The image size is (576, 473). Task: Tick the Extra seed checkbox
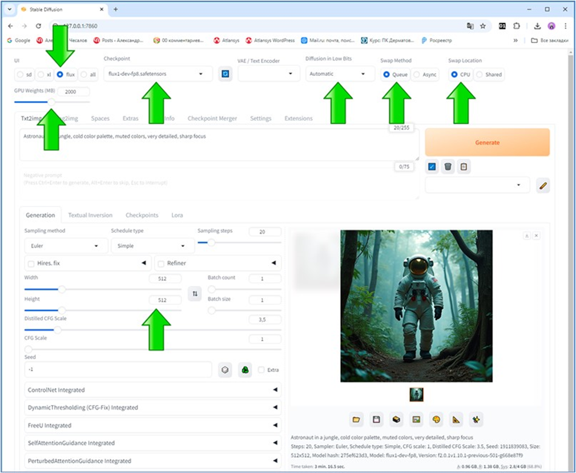pyautogui.click(x=261, y=370)
